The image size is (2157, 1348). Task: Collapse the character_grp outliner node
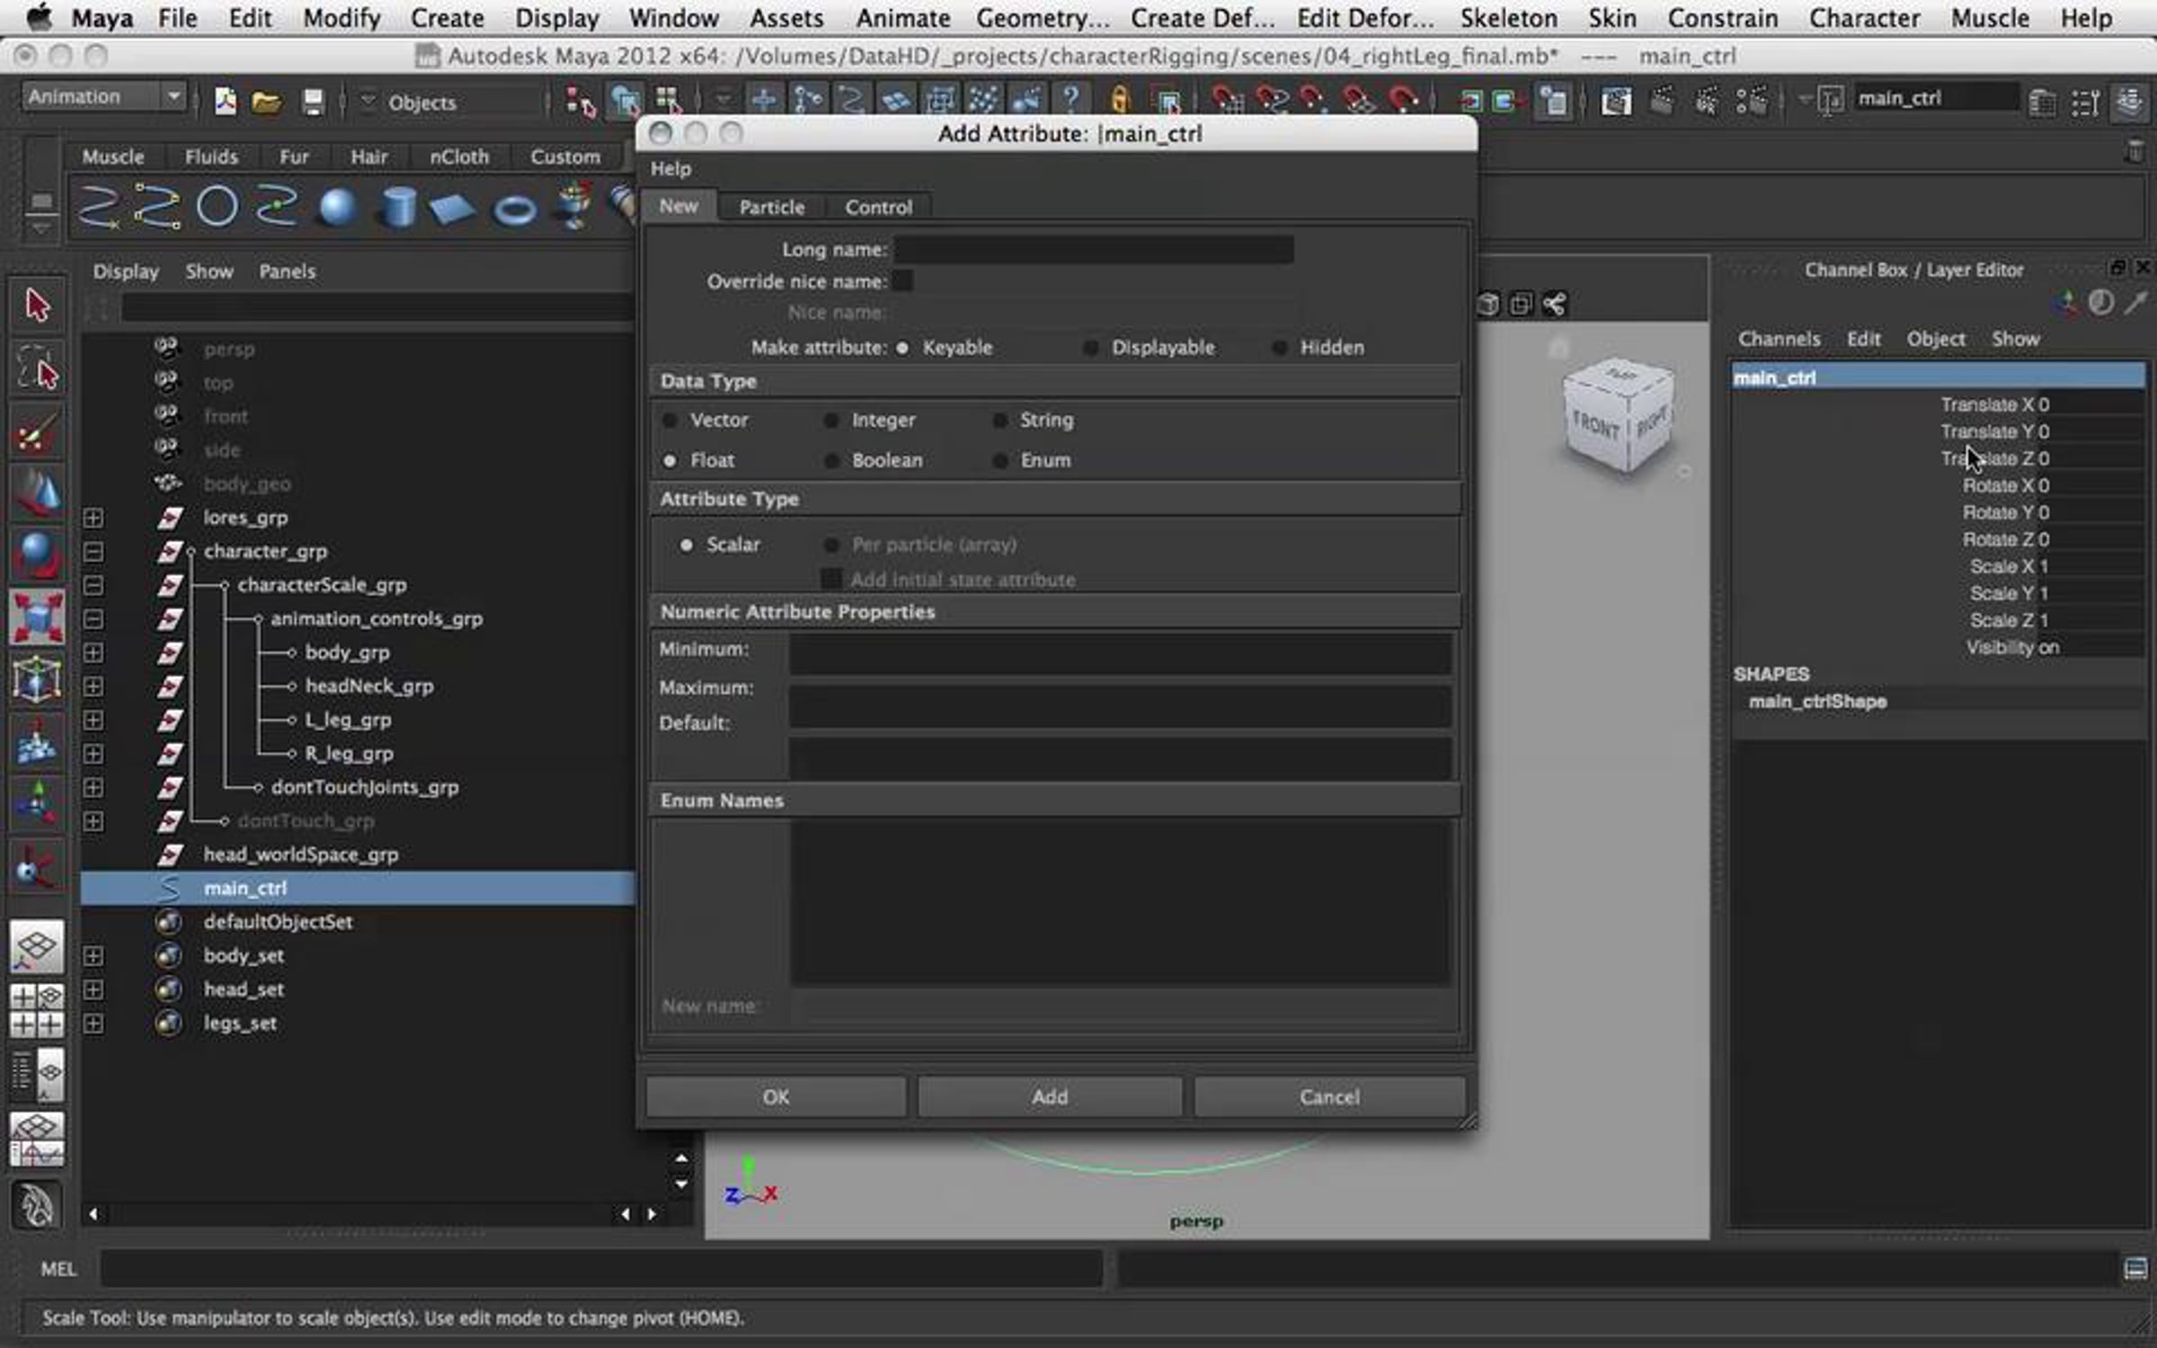(93, 552)
